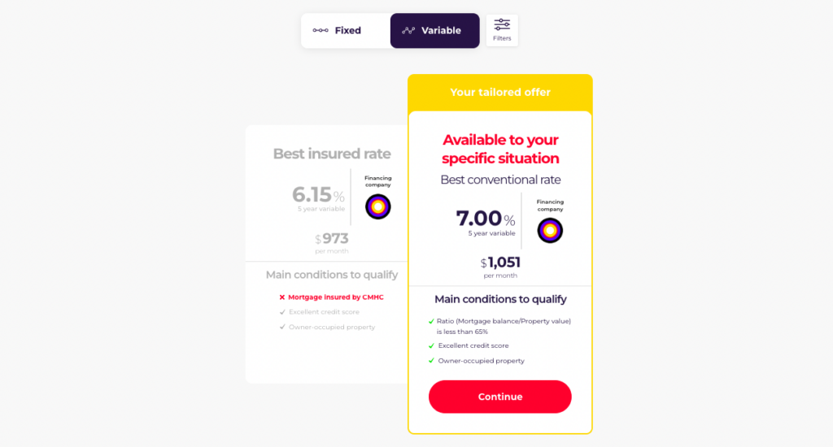
Task: Click the conventional rate financing company logo
Action: click(x=550, y=230)
